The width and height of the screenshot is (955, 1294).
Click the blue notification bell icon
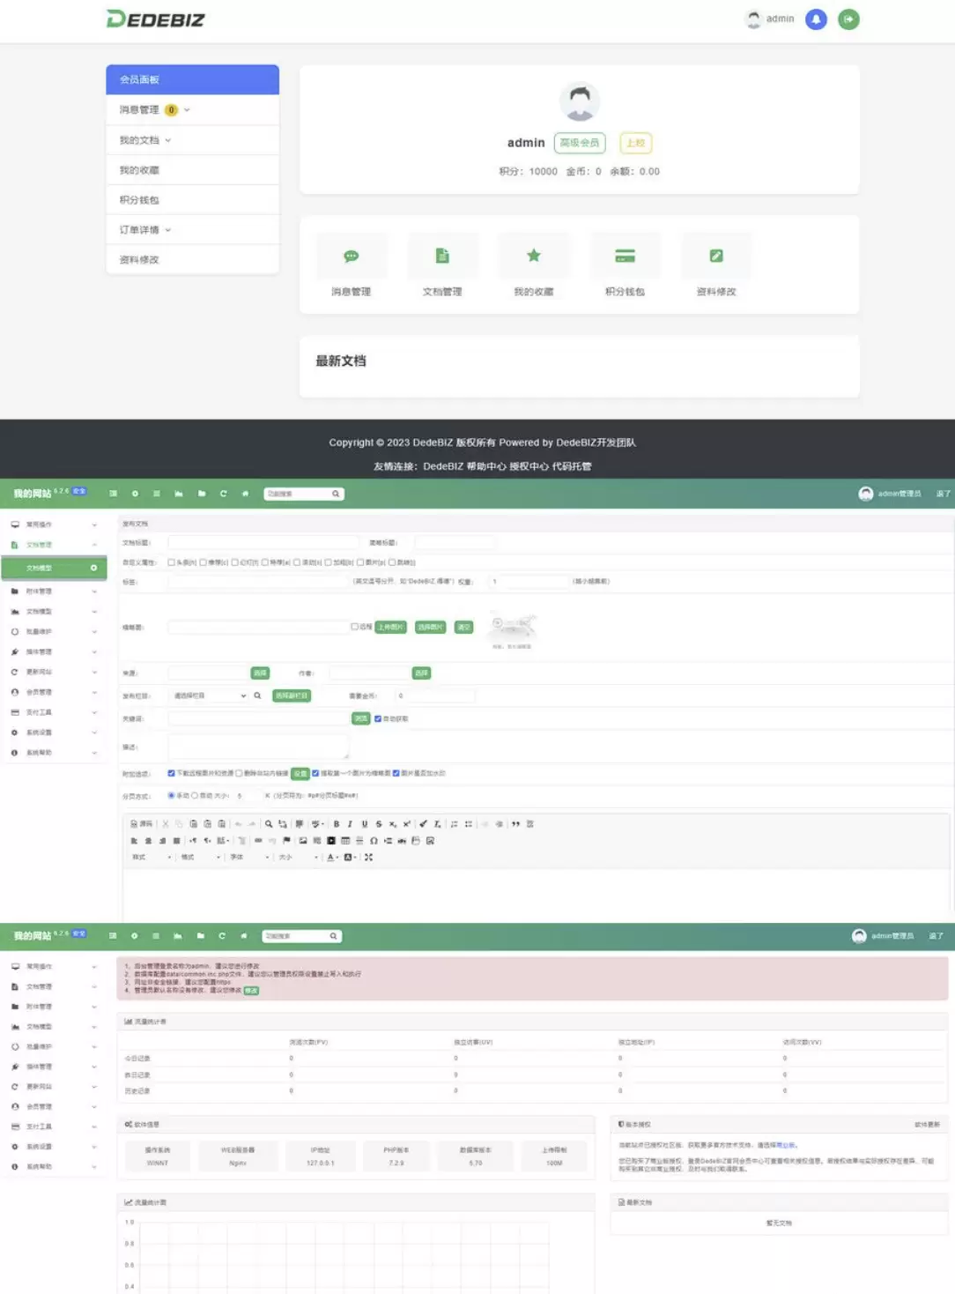point(816,19)
